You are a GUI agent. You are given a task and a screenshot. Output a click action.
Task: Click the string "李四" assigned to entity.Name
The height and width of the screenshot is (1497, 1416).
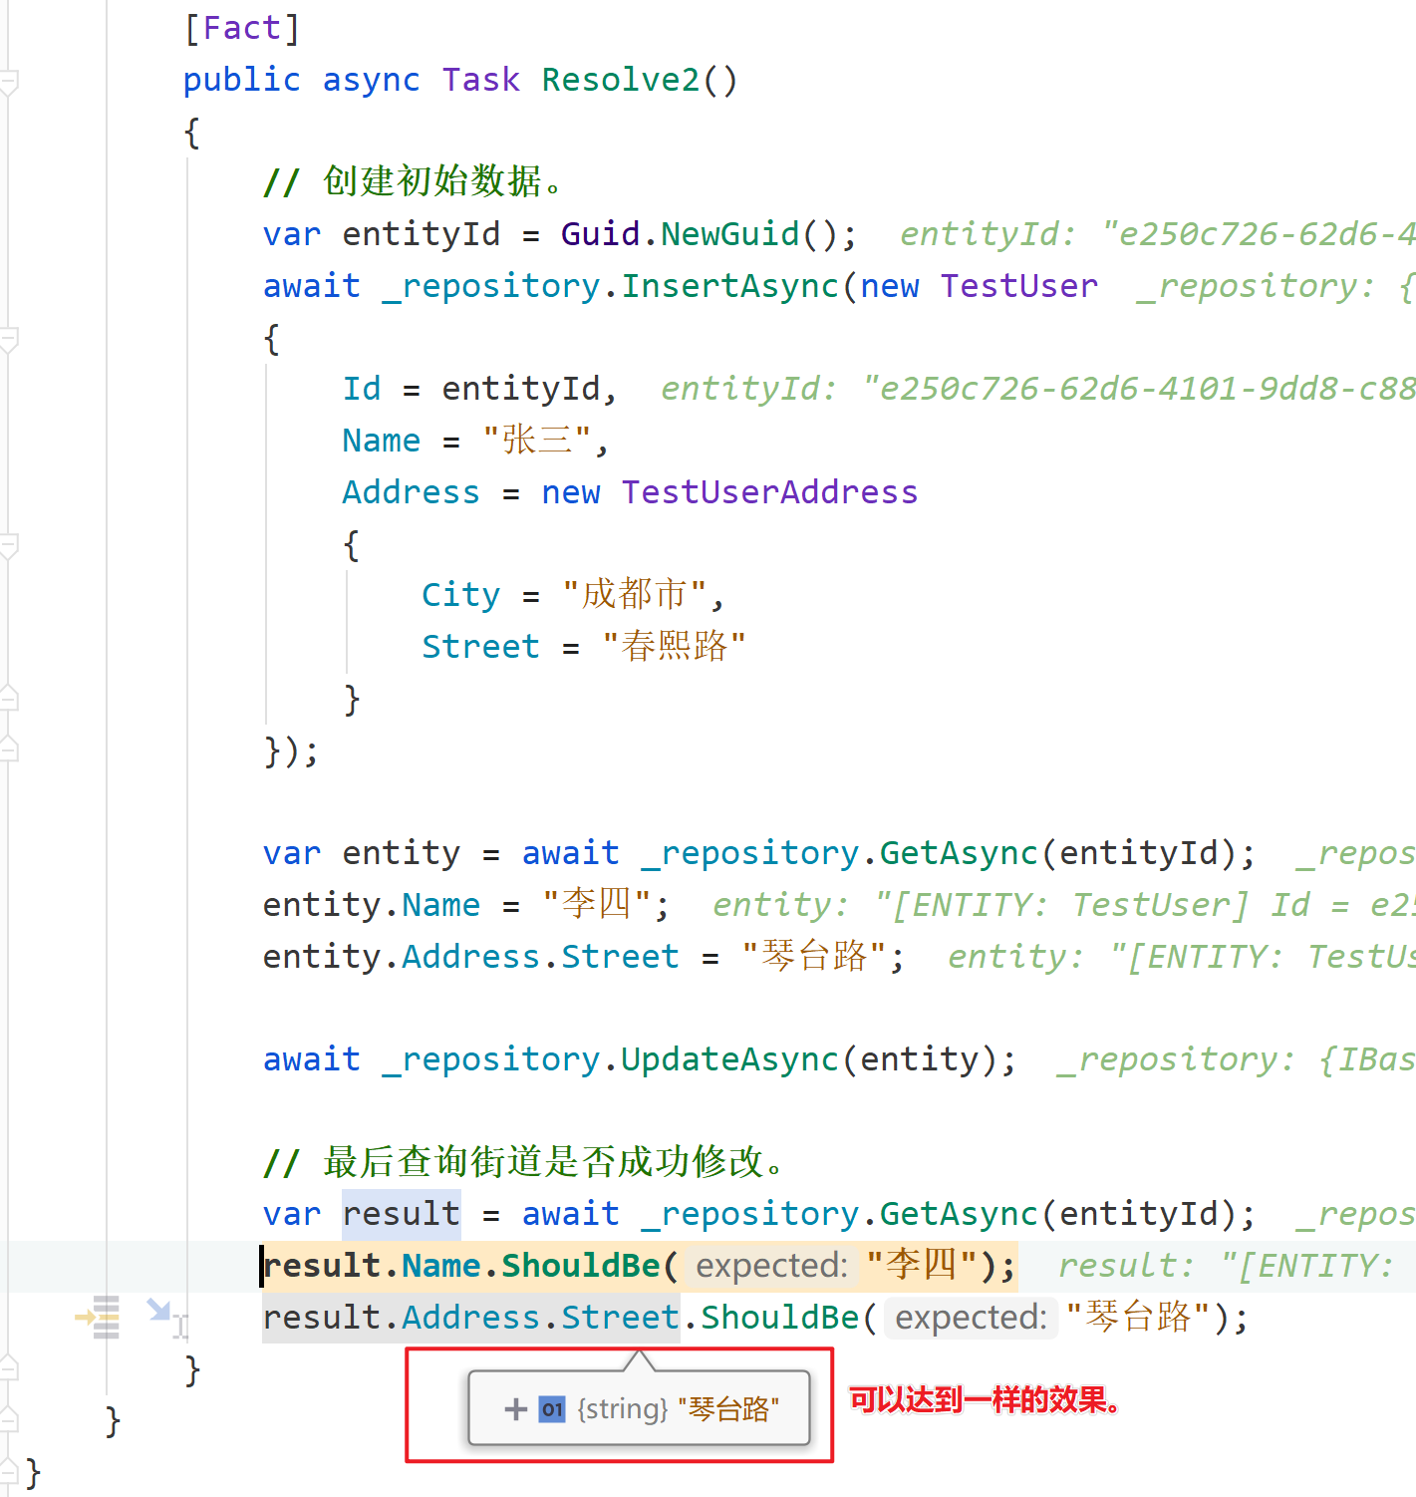pos(596,905)
